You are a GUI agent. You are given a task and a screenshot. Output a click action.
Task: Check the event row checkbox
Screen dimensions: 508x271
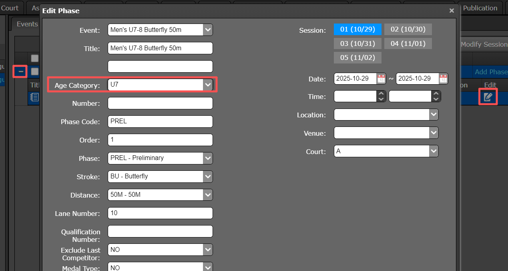[x=35, y=71]
